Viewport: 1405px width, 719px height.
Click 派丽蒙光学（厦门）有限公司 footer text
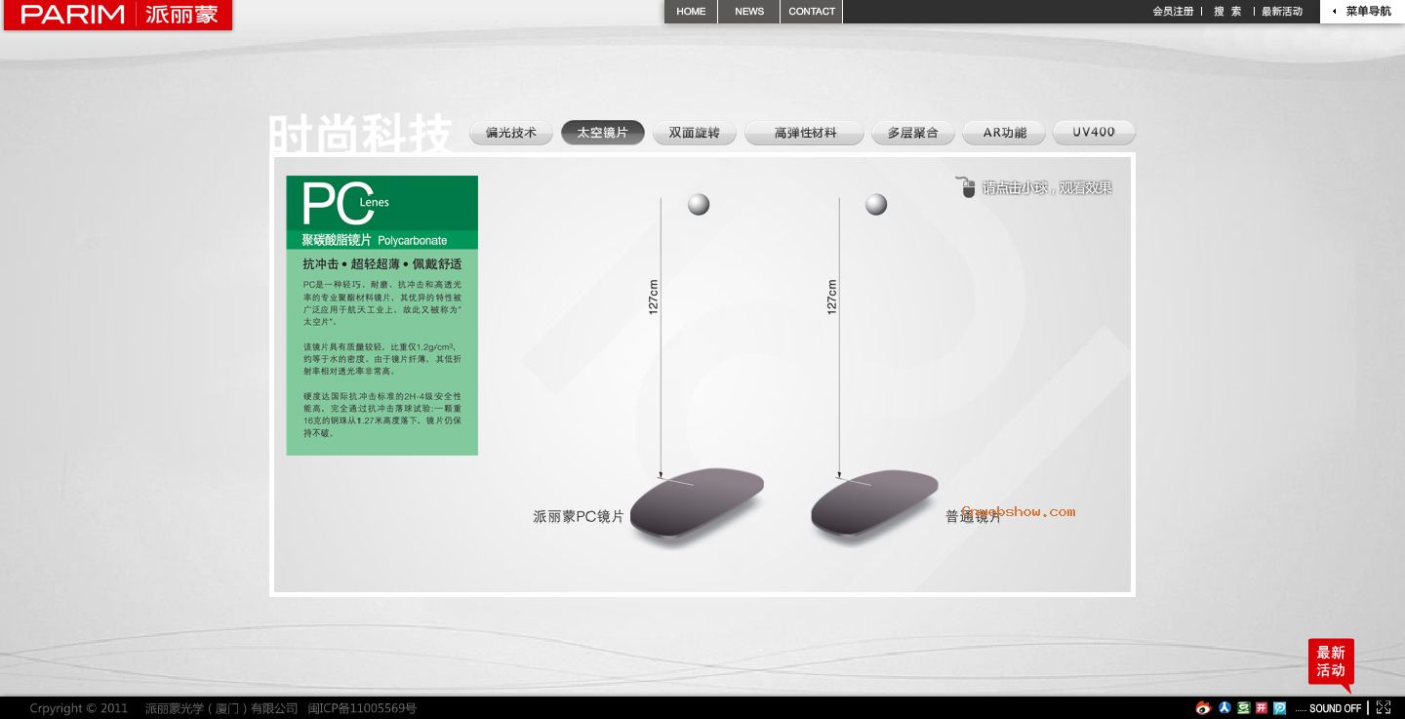pyautogui.click(x=221, y=708)
